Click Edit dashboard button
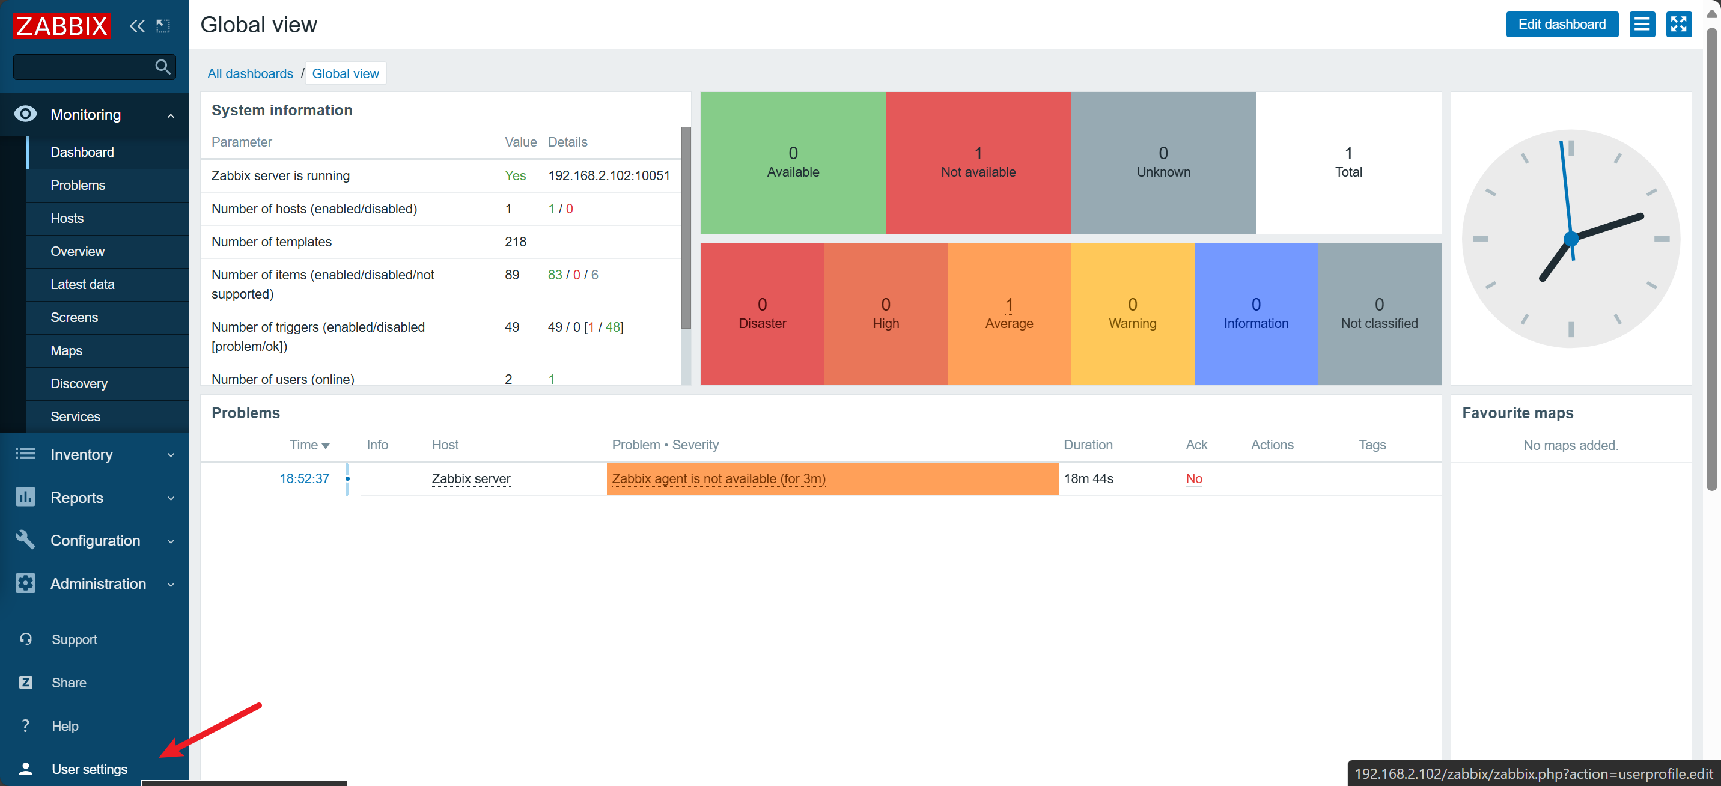Screen dimensions: 1721x786 point(1561,25)
